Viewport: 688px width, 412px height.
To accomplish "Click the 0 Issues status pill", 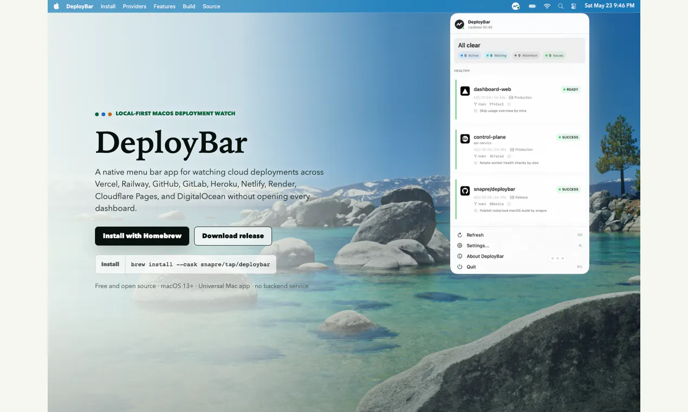I will (x=555, y=55).
